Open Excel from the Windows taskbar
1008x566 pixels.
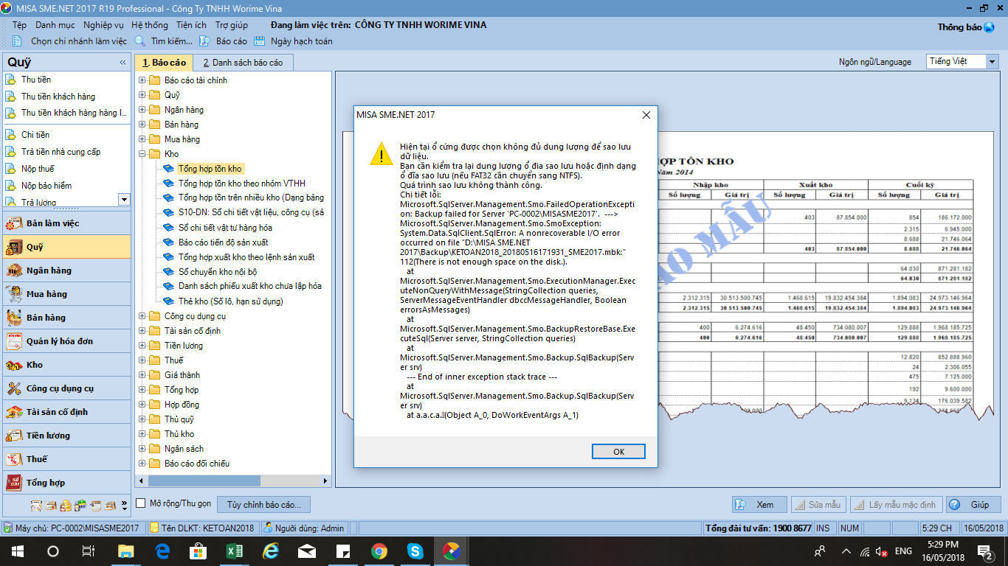235,551
